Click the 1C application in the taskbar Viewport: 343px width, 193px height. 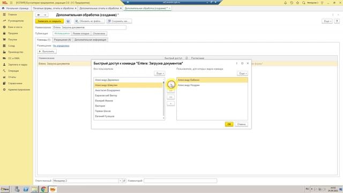[x=53, y=189]
